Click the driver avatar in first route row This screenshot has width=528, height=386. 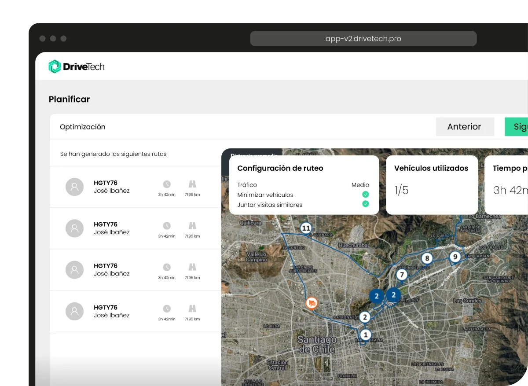point(74,187)
